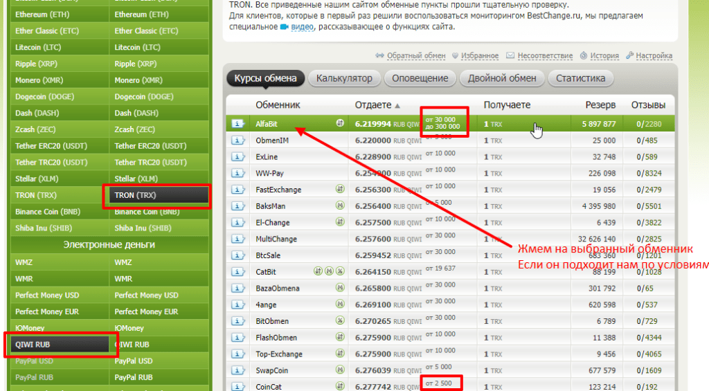Open info icon for AlfaBit exchanger
This screenshot has height=391, width=709.
pos(238,124)
